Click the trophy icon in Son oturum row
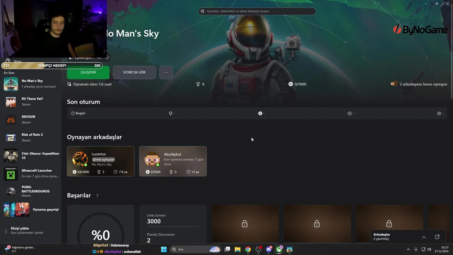 tap(171, 113)
